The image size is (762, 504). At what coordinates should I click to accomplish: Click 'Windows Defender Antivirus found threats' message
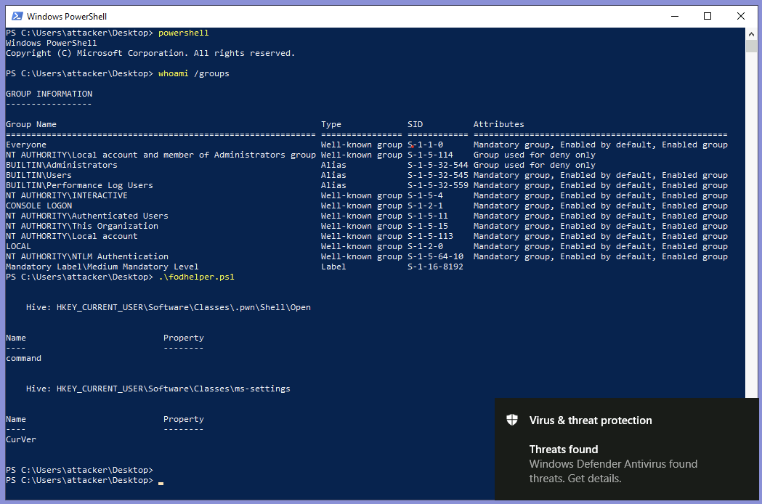tap(613, 471)
